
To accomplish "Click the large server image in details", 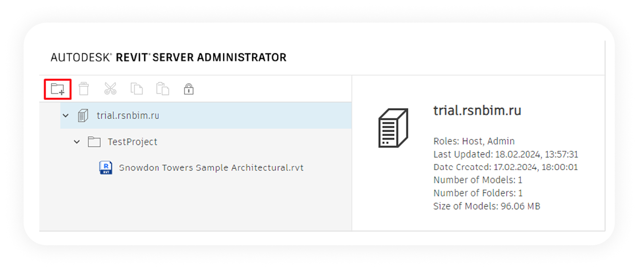I will click(x=393, y=128).
